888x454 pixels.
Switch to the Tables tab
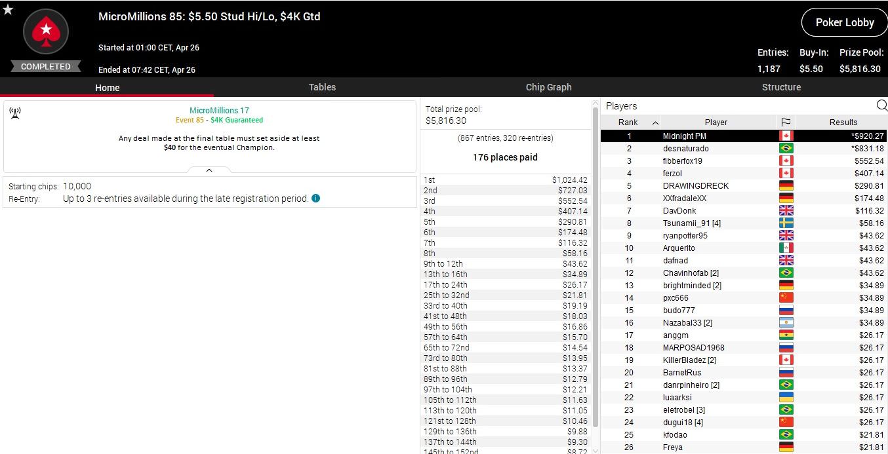click(x=322, y=87)
